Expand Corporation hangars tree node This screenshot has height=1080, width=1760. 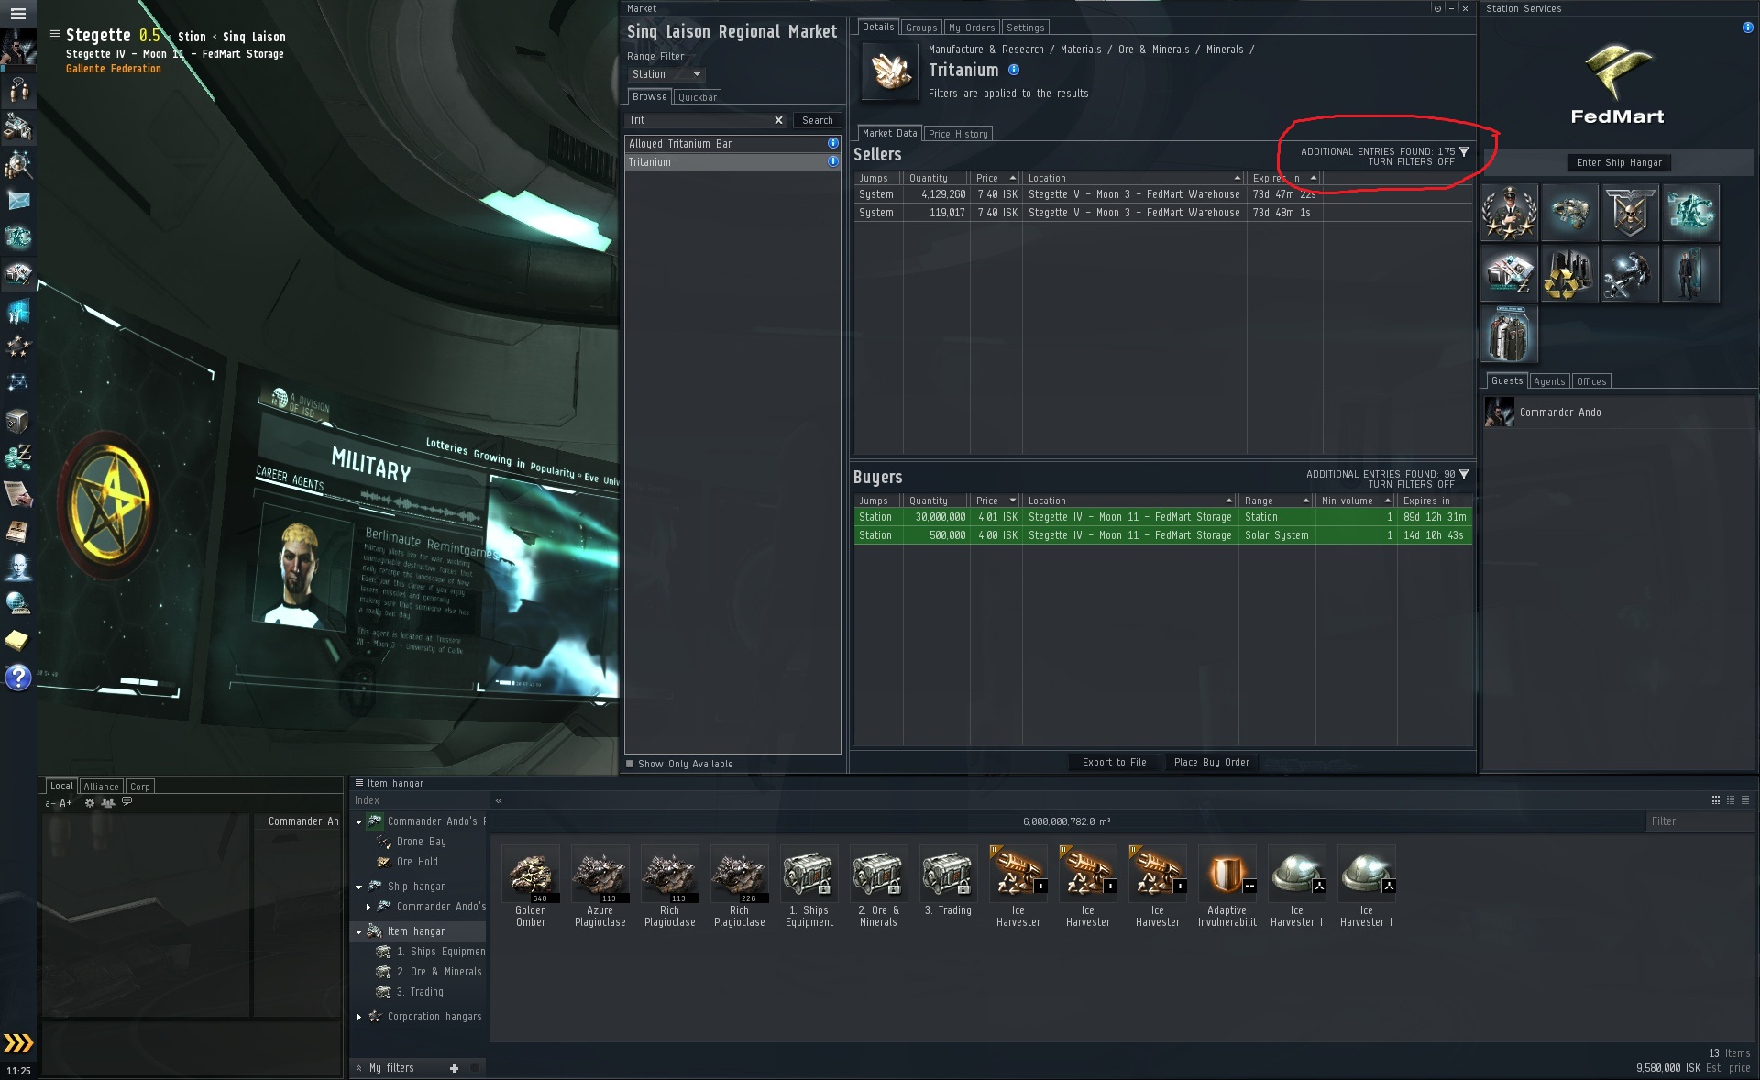coord(359,1017)
